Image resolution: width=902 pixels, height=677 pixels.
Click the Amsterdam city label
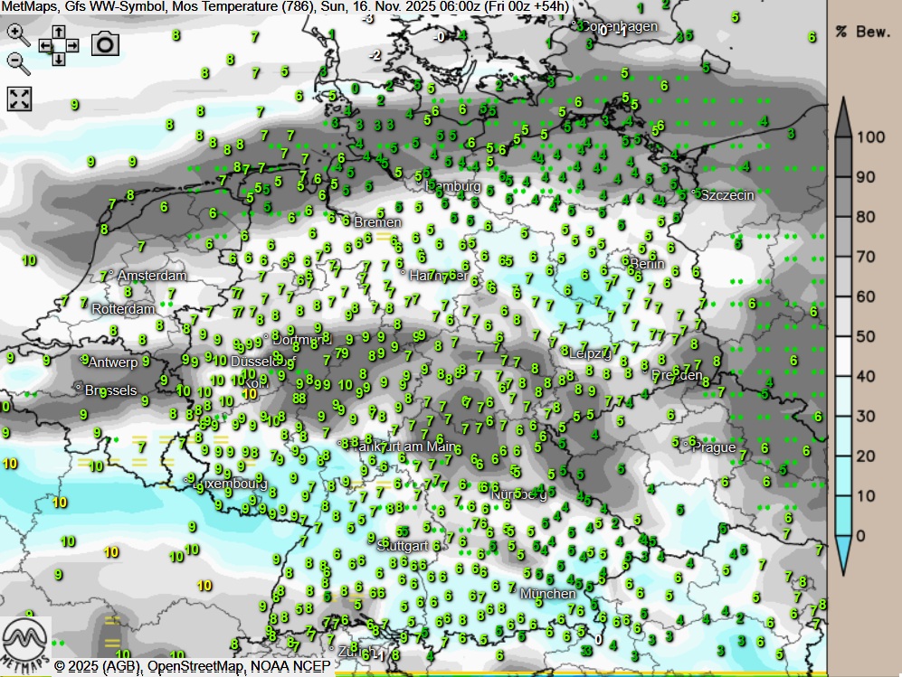tap(152, 276)
